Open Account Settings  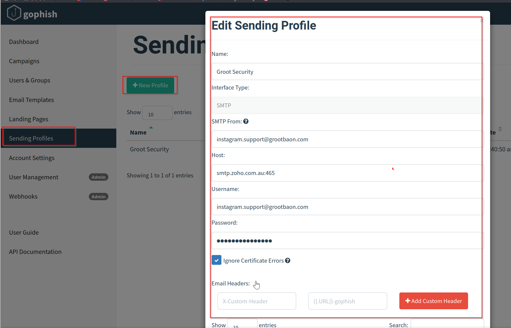[32, 158]
